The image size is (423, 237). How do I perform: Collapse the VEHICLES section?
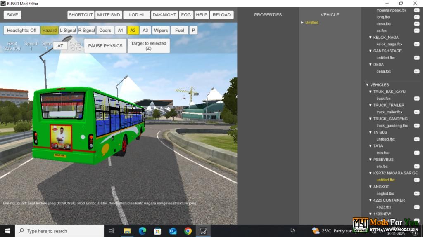[x=367, y=85]
